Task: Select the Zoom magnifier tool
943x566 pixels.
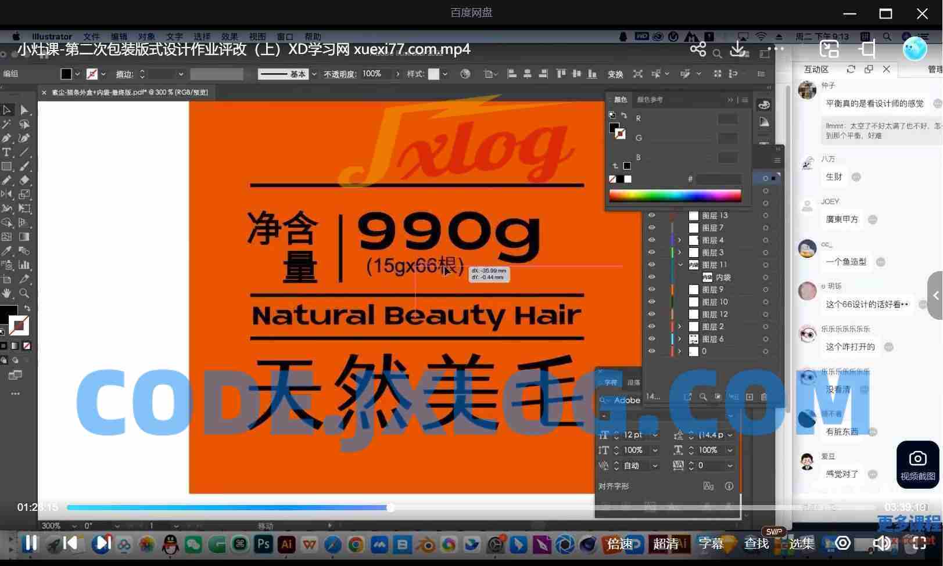Action: [24, 293]
